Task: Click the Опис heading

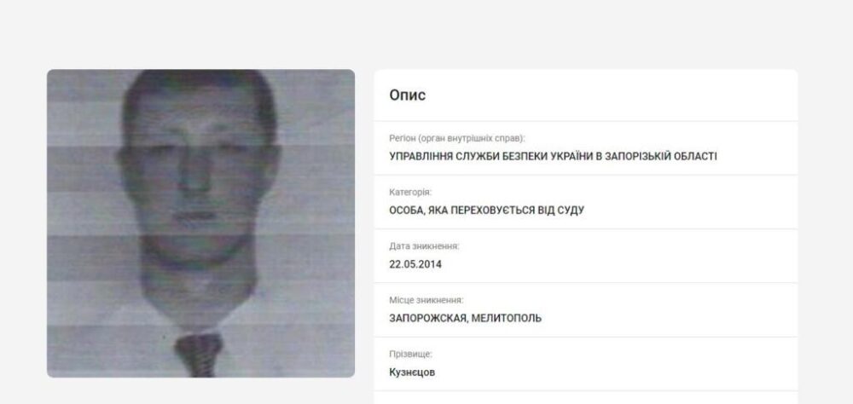Action: 408,95
